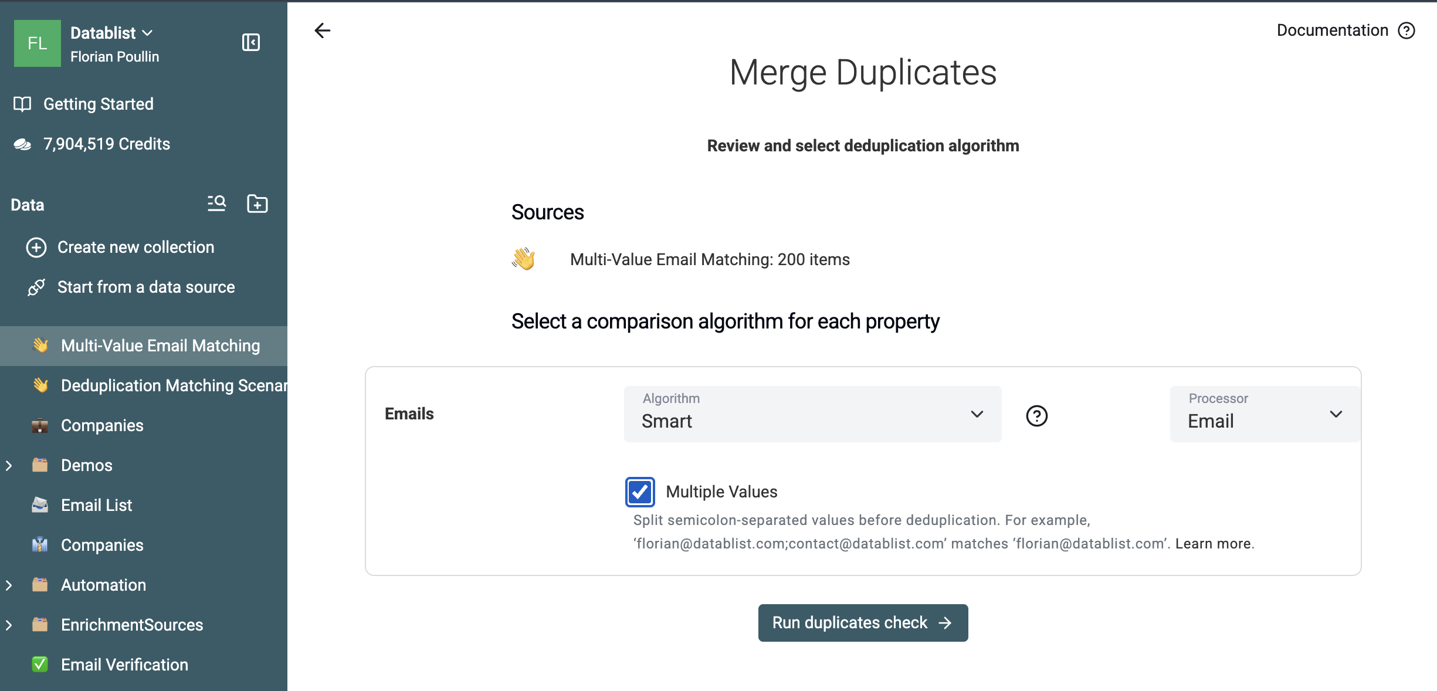Viewport: 1437px width, 691px height.
Task: Run duplicates check
Action: [863, 622]
